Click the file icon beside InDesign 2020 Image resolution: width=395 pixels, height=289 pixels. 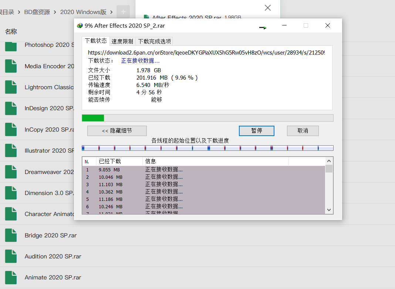tap(11, 108)
